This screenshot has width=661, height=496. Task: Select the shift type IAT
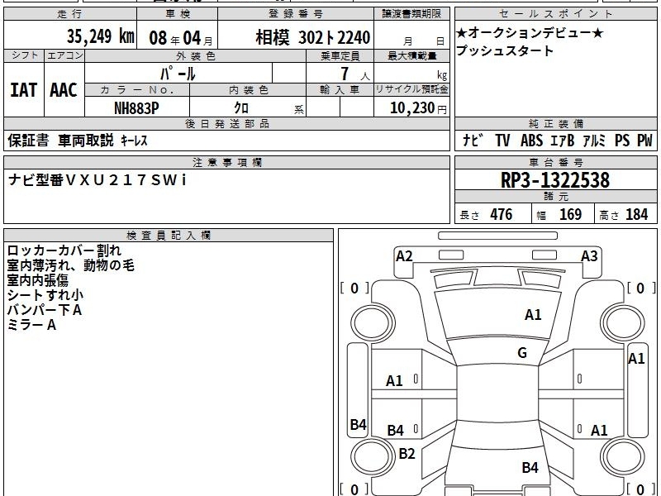24,90
